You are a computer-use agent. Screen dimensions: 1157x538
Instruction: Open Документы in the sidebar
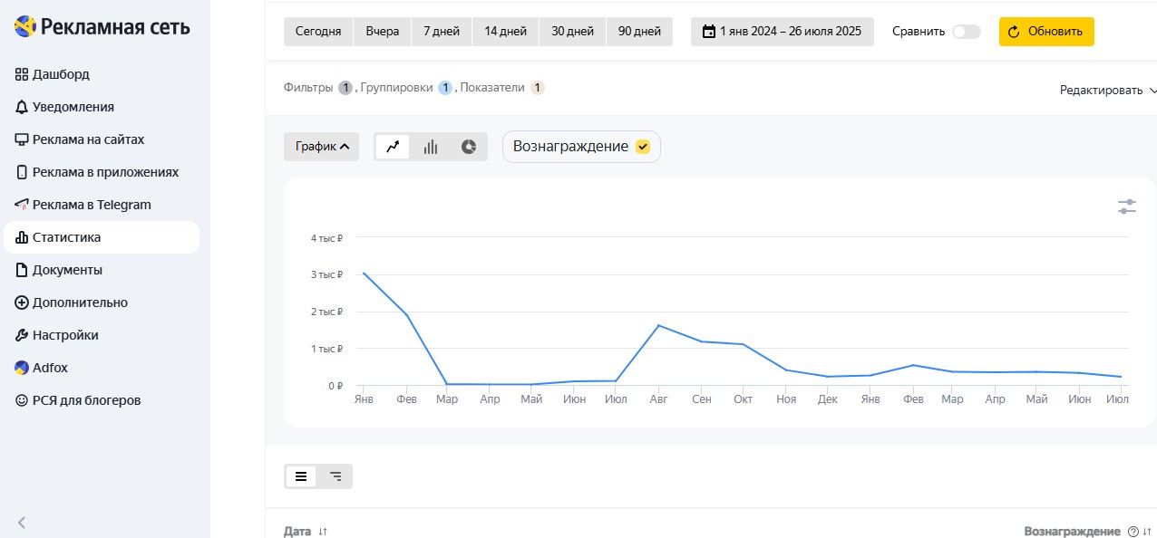click(x=67, y=270)
